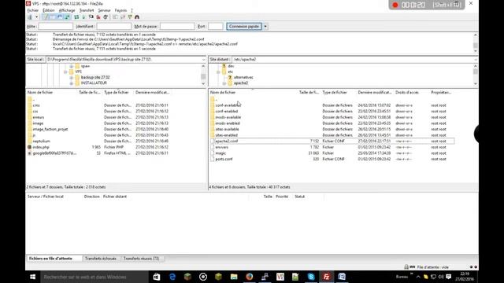The image size is (504, 283).
Task: Click the Identifiant input field
Action: 113,26
